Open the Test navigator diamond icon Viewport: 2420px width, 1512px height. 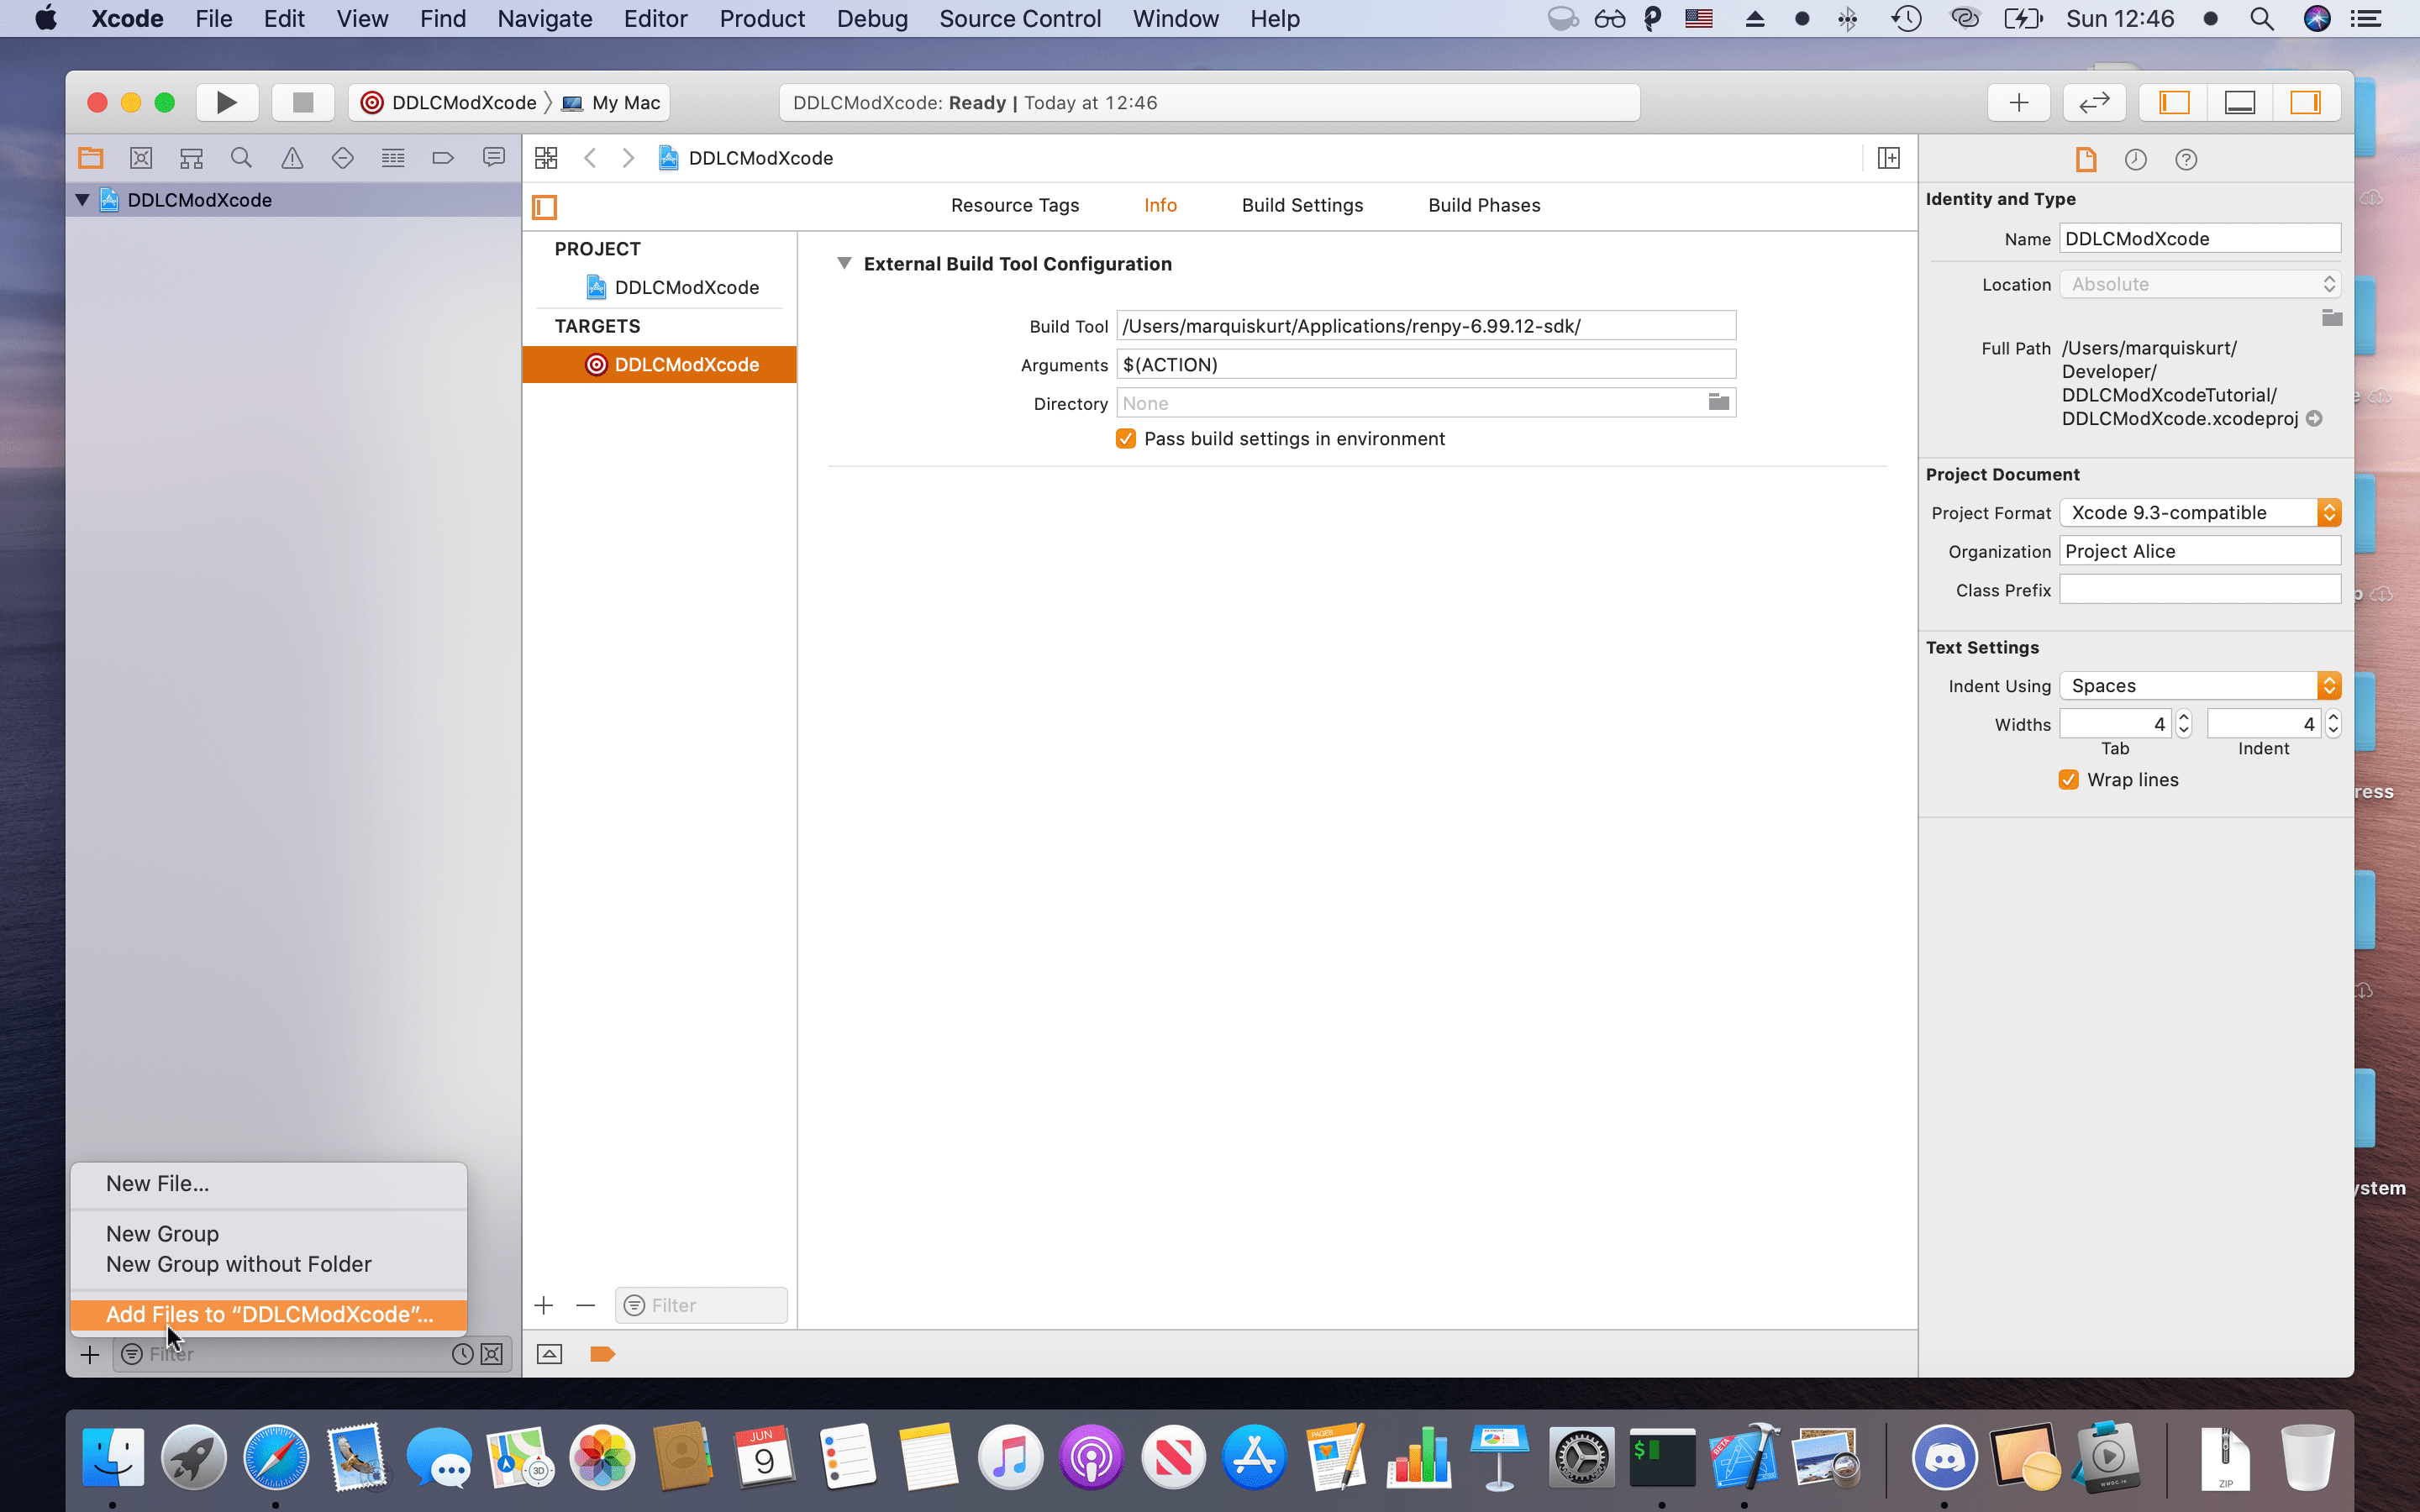tap(342, 158)
